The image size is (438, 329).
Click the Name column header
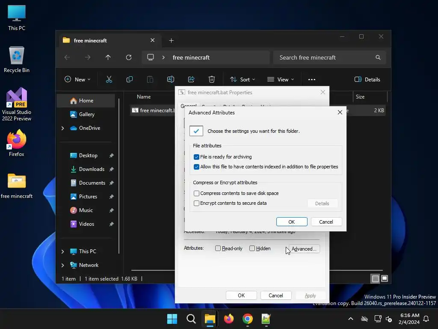point(144,97)
